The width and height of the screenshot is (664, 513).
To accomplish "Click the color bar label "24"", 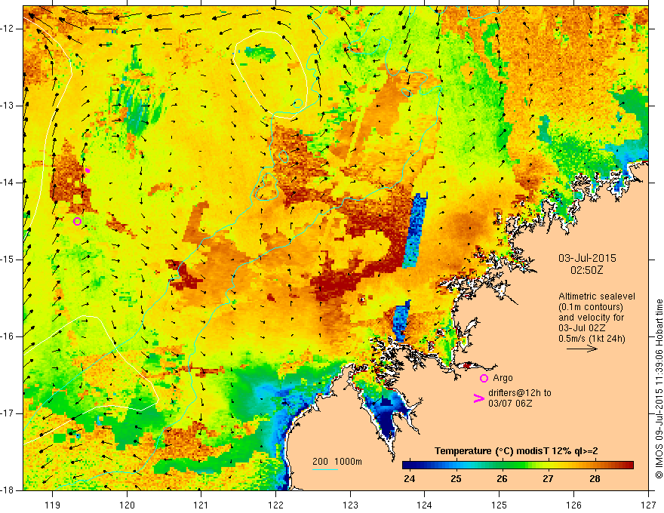I will (409, 479).
